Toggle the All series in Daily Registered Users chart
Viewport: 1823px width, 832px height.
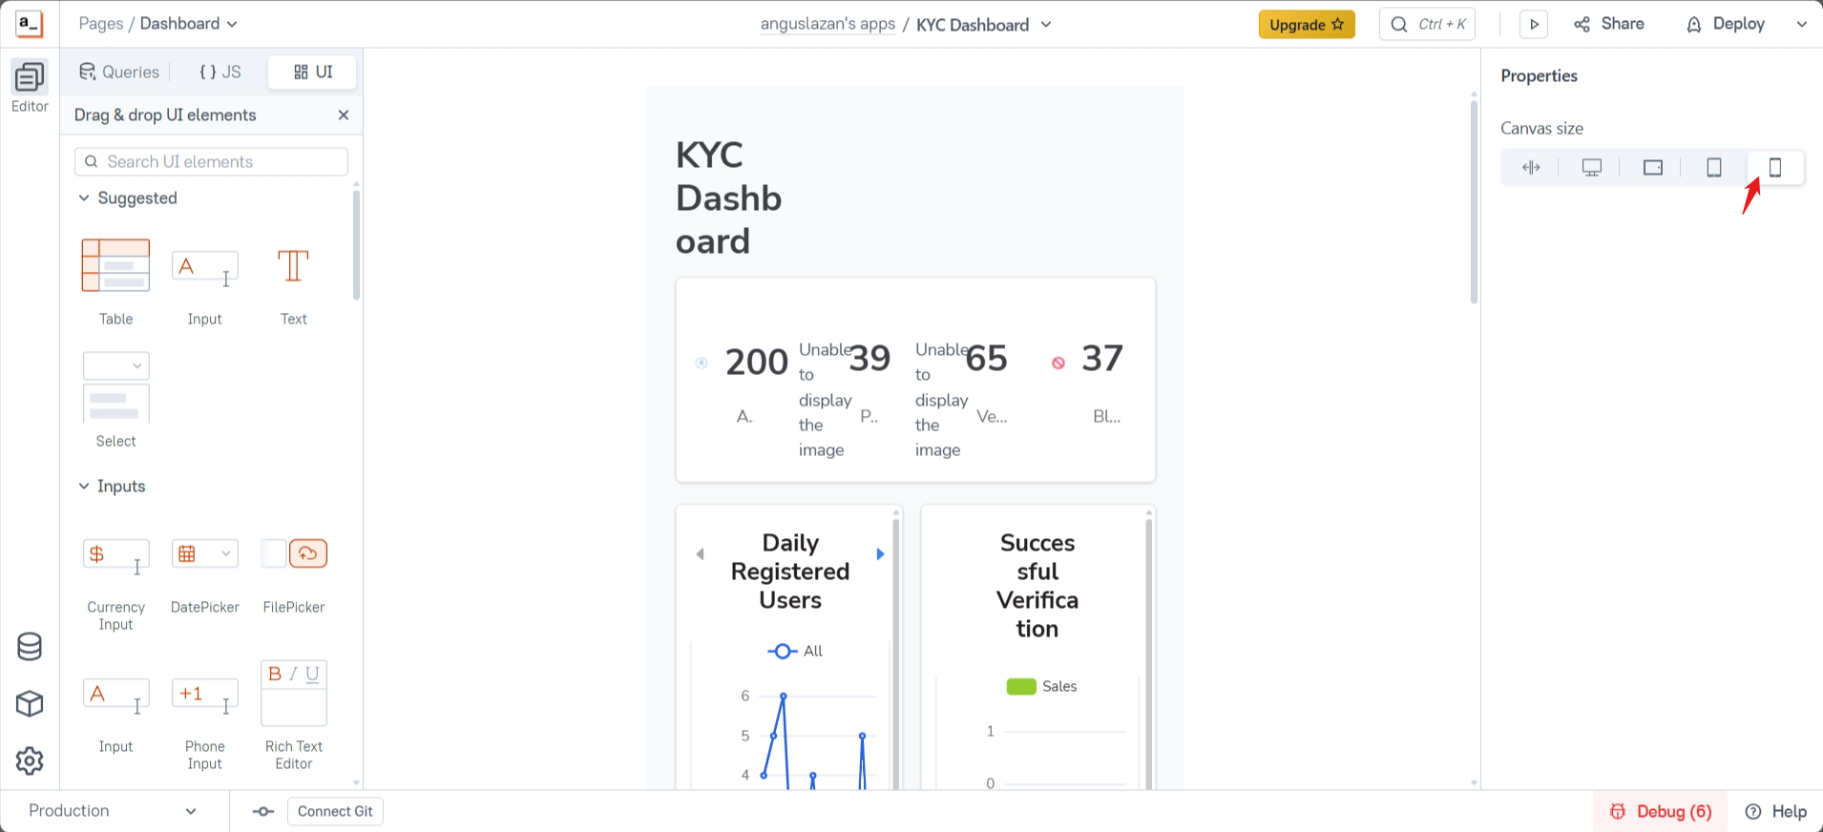(793, 651)
